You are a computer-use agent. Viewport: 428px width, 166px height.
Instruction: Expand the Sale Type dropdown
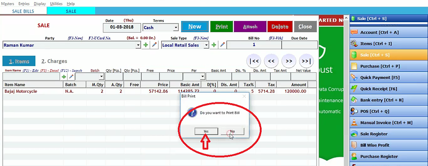[206, 45]
